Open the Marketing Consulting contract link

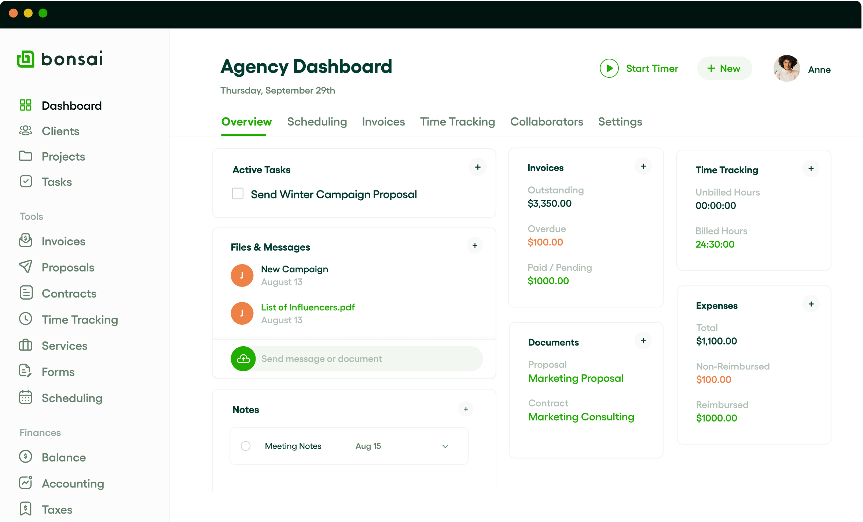[581, 417]
